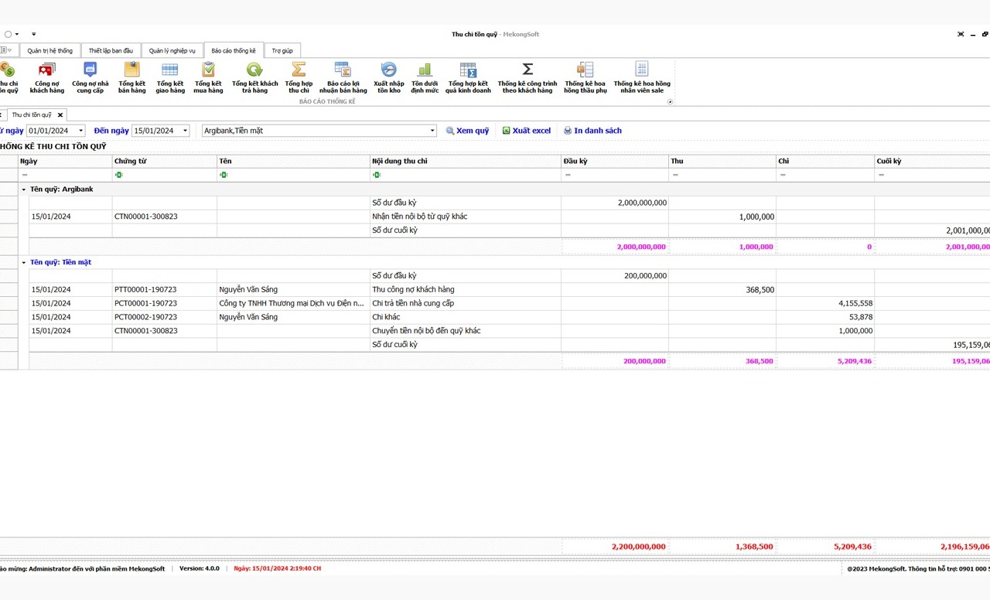Collapse the Tên quỹ: Tiền mặt group
The width and height of the screenshot is (990, 600).
pyautogui.click(x=23, y=262)
